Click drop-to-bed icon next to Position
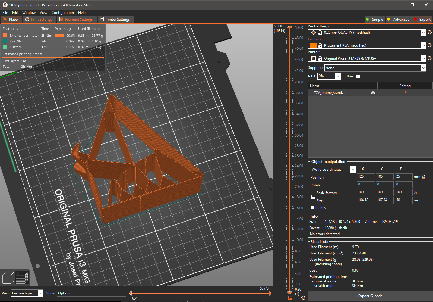This screenshot has width=433, height=302. point(424,177)
